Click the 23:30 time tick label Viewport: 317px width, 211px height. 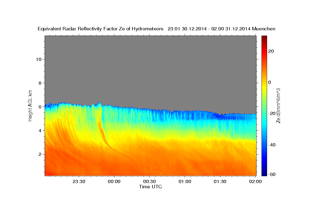[x=79, y=182]
